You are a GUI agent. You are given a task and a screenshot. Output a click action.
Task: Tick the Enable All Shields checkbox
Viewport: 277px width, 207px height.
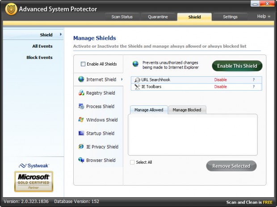(83, 64)
